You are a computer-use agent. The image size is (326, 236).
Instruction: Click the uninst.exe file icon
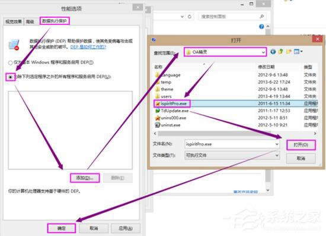click(x=158, y=125)
